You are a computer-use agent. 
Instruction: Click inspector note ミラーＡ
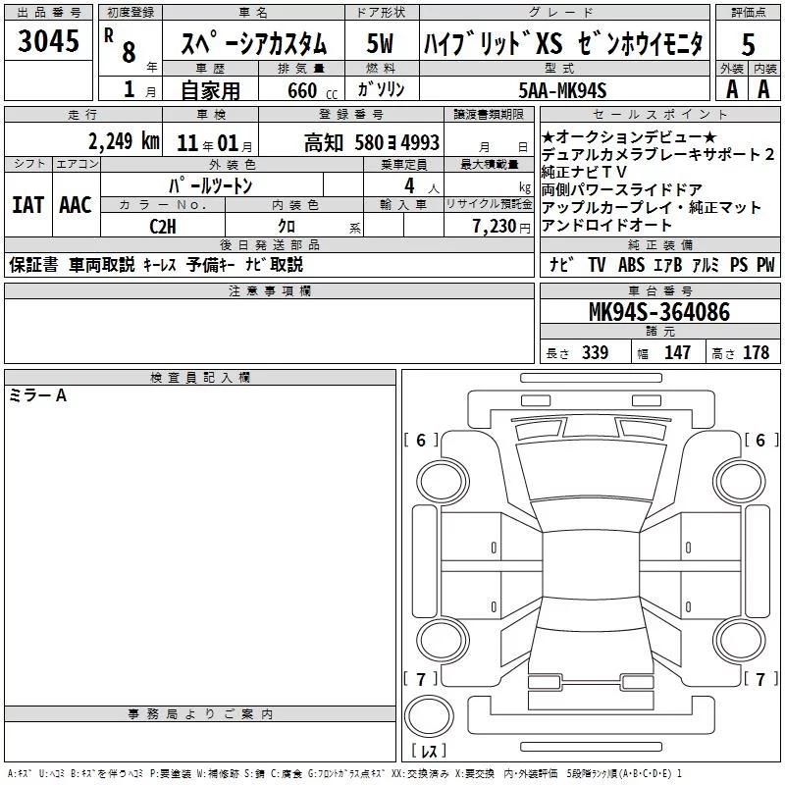coord(37,395)
